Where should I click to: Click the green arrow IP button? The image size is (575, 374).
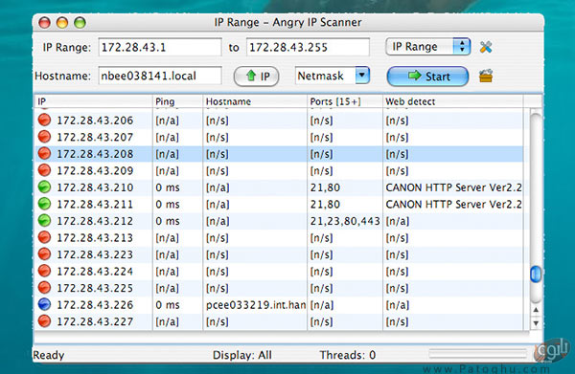[256, 77]
